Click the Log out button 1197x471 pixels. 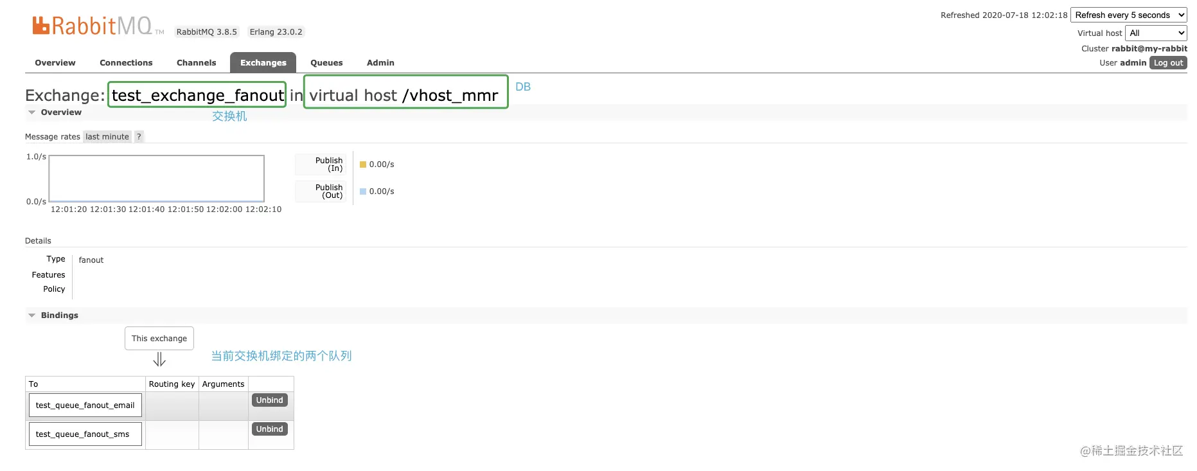coord(1168,63)
